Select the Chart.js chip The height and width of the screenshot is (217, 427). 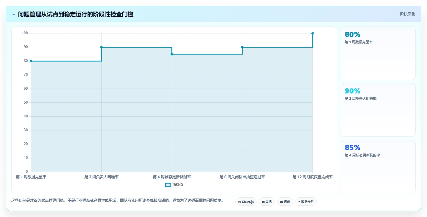point(246,202)
